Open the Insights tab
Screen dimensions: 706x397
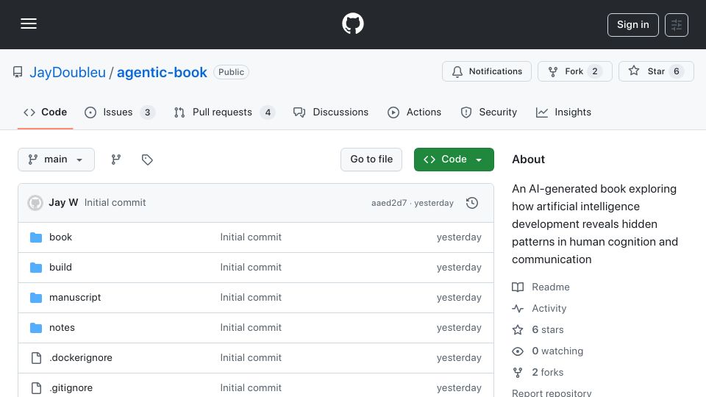[563, 112]
